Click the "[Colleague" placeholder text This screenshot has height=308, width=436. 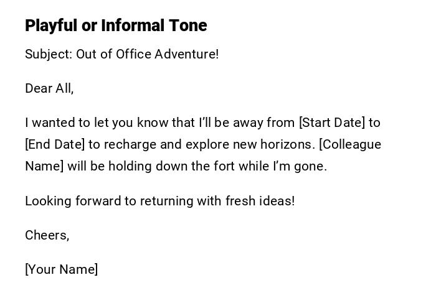349,144
